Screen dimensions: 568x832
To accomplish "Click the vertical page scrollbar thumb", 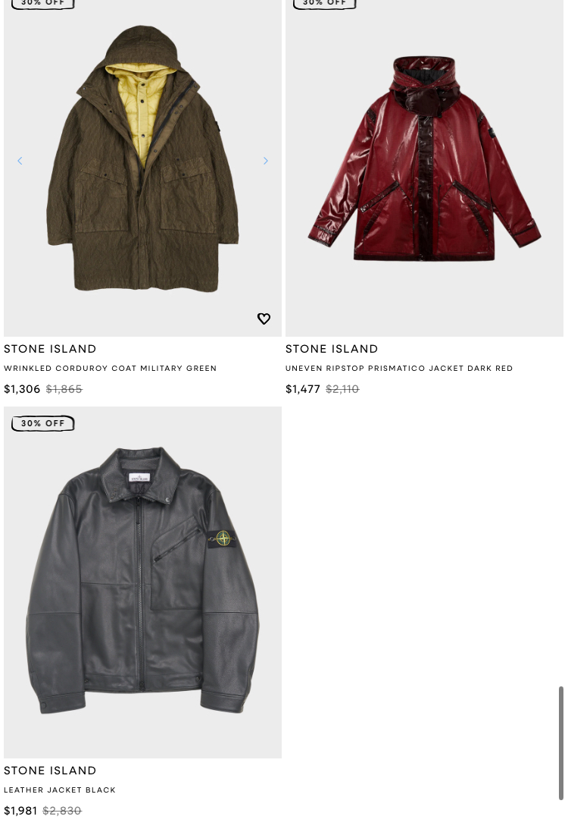I will [x=561, y=743].
